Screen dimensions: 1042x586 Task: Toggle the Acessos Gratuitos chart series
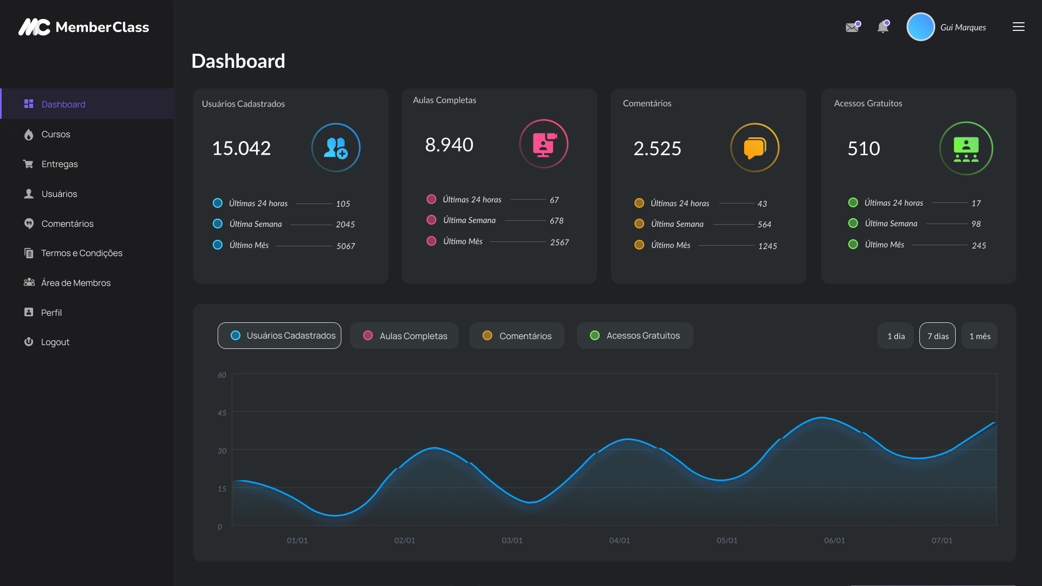point(634,336)
